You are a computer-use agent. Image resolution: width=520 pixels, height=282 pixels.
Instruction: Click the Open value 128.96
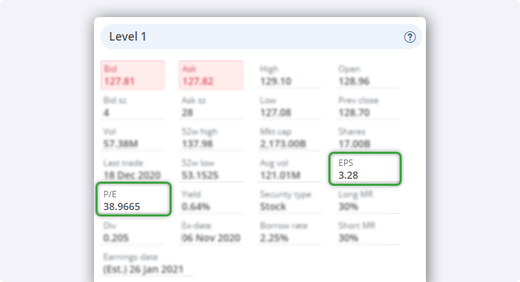pos(354,81)
